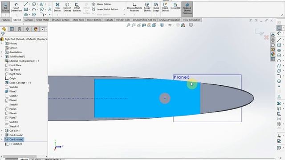The height and width of the screenshot is (160, 285).
Task: Click Convert Entities tool
Action: 67,7
